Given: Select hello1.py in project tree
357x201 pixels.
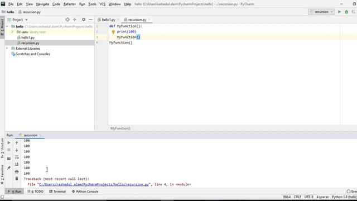Looking at the screenshot, I should (28, 37).
